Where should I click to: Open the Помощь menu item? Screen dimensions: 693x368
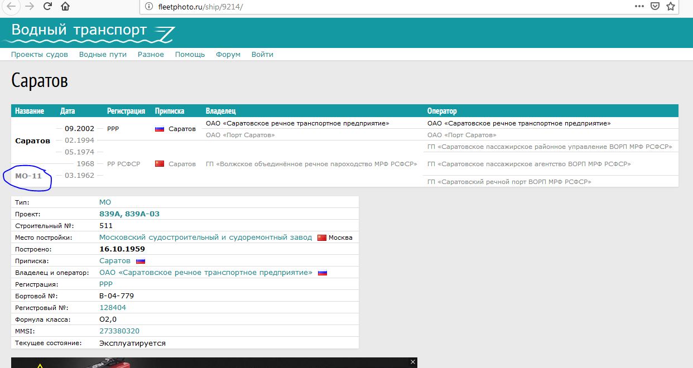coord(190,54)
